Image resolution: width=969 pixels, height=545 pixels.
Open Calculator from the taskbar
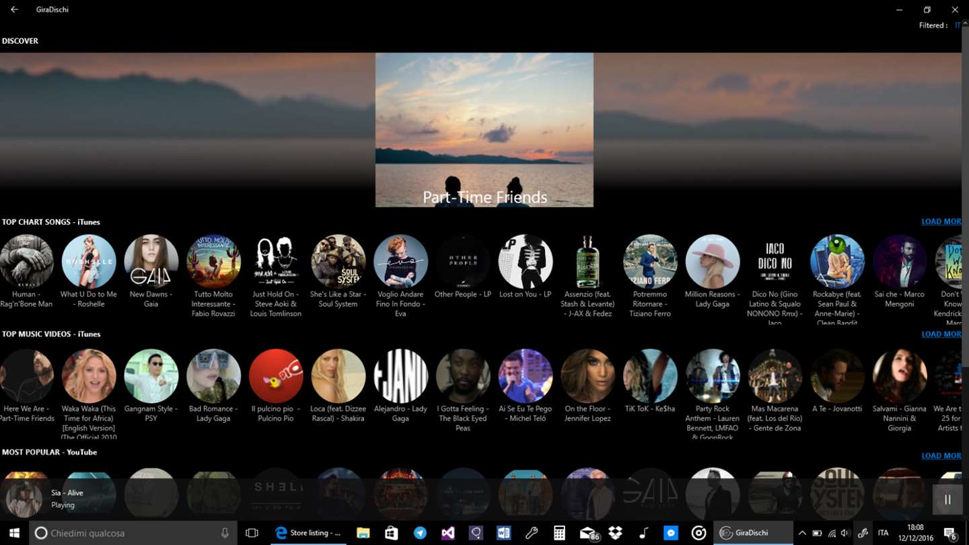click(559, 533)
